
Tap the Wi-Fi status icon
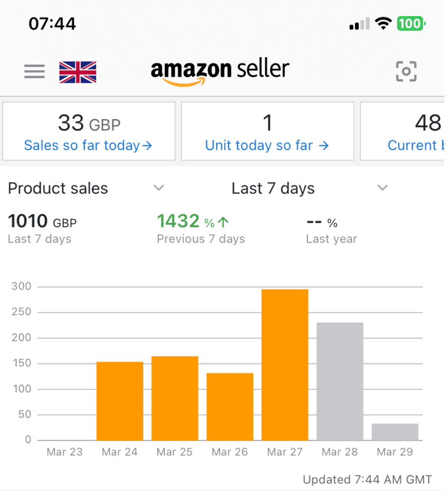383,23
